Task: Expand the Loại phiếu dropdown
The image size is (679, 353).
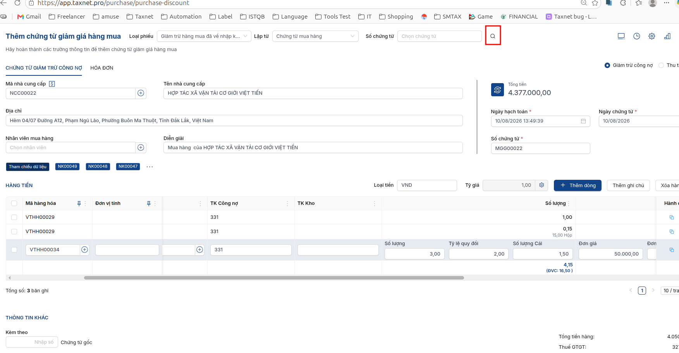Action: 204,36
